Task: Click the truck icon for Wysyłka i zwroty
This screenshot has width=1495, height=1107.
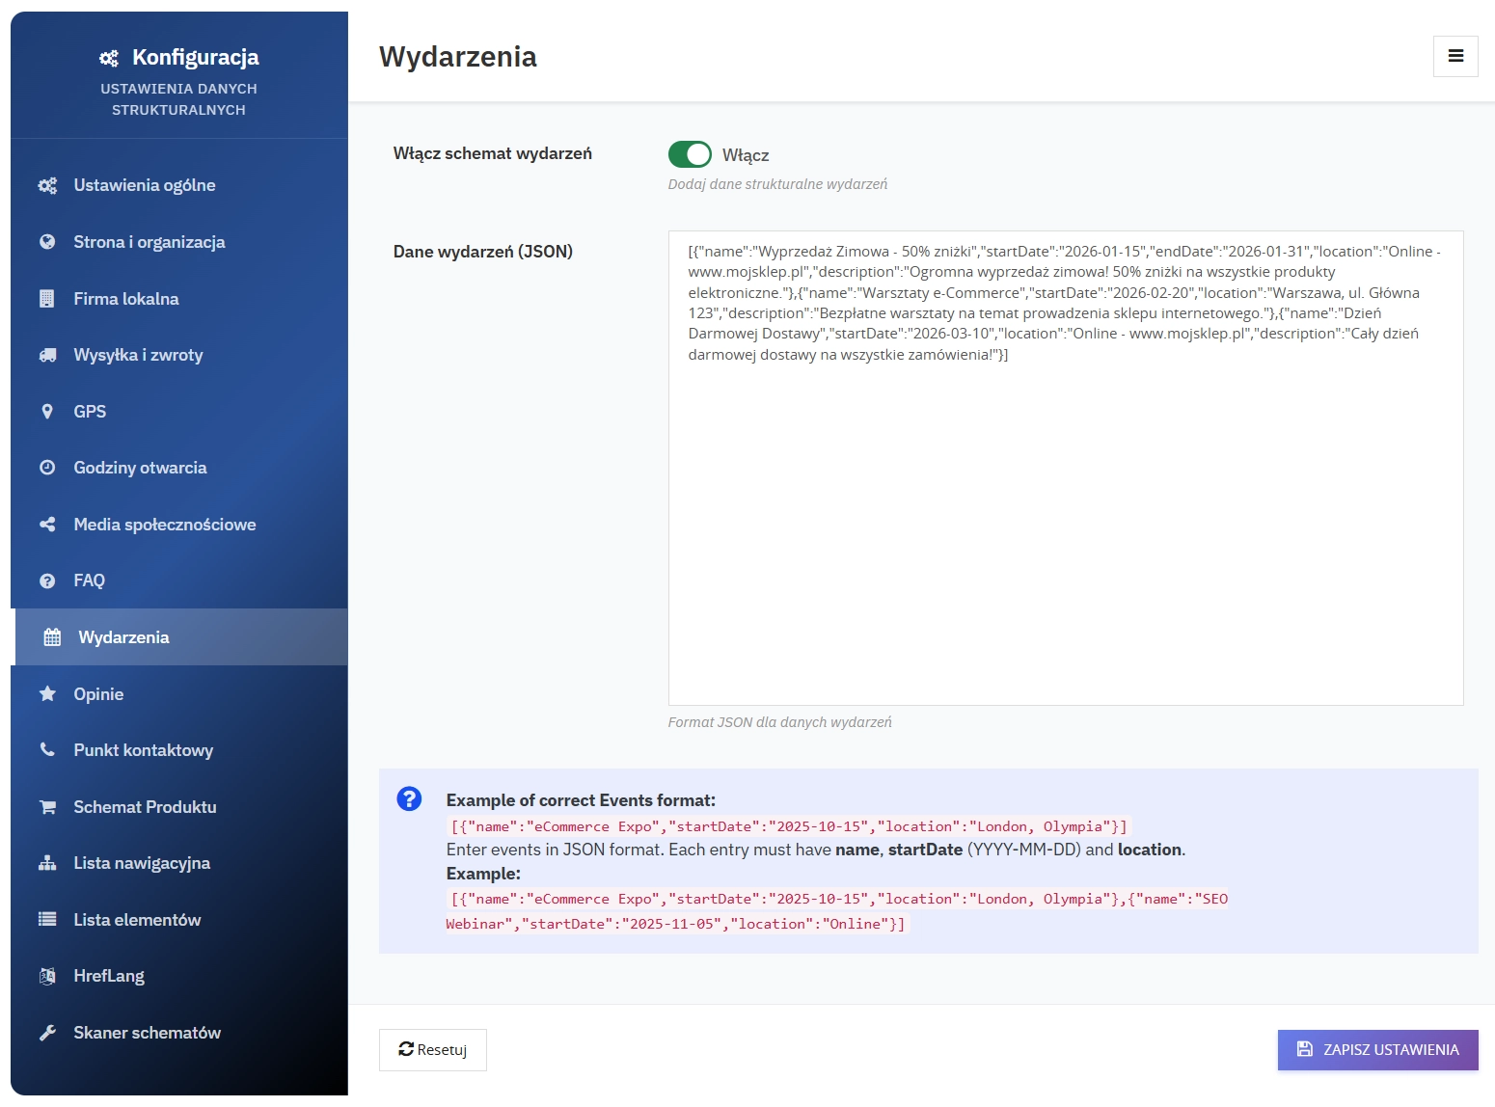Action: point(47,355)
